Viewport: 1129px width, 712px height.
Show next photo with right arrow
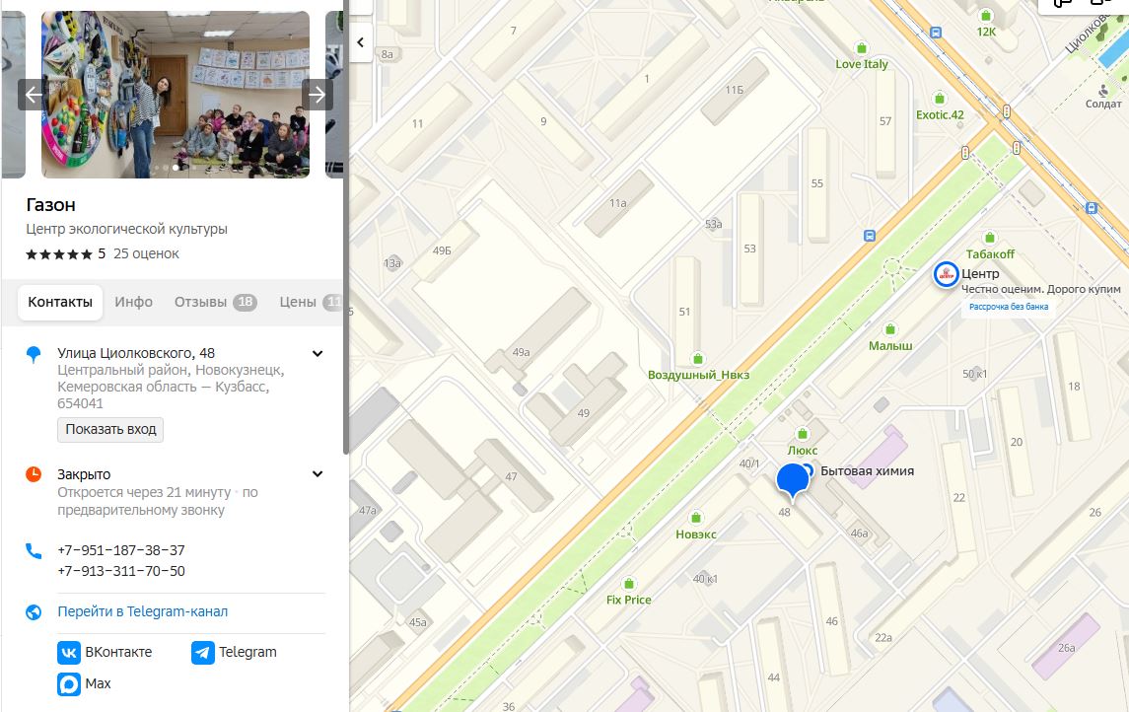(317, 95)
